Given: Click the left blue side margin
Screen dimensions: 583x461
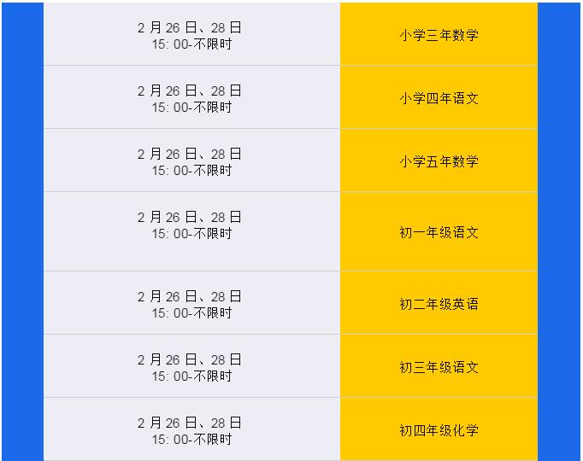Looking at the screenshot, I should pyautogui.click(x=22, y=230).
